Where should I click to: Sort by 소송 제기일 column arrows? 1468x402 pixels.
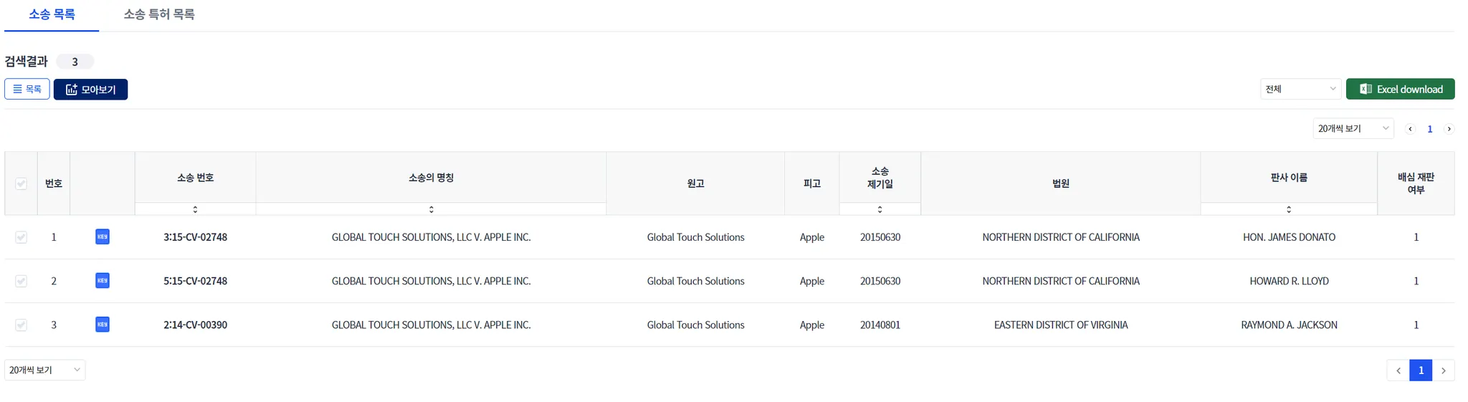click(880, 209)
